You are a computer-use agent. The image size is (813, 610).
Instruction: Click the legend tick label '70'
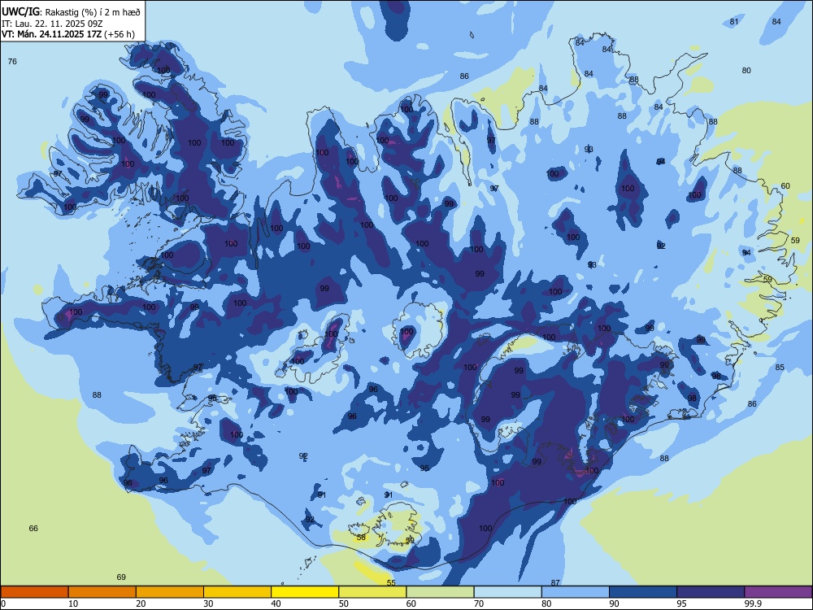click(479, 603)
